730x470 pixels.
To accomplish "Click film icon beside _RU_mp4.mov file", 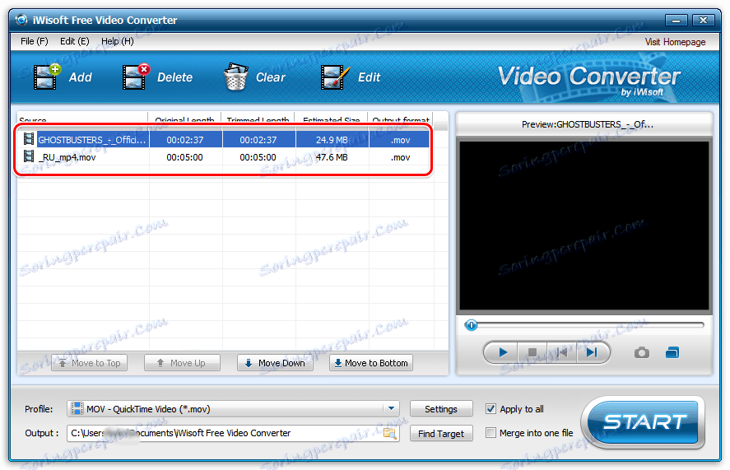I will 29,156.
